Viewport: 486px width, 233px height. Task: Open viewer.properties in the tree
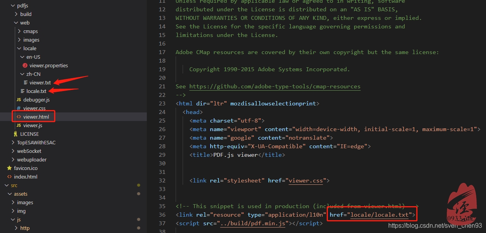pos(49,66)
